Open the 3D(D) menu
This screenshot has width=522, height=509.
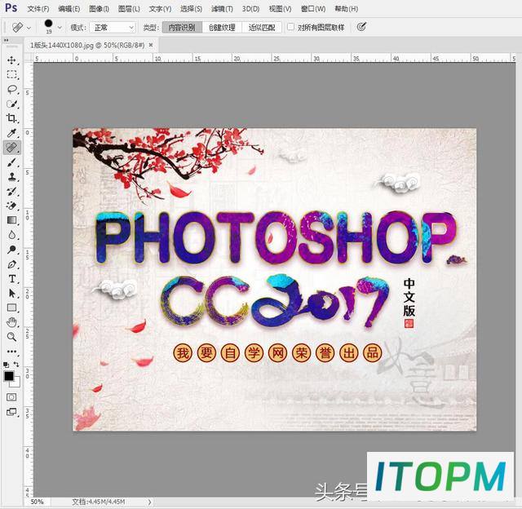pos(250,9)
